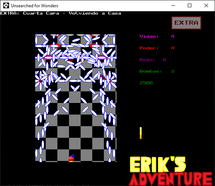Click the EXTRA badge button
This screenshot has width=215, height=186.
186,23
